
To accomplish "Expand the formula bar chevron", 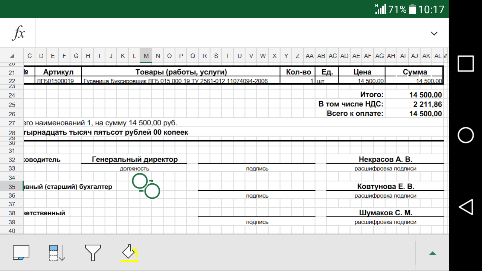I will pyautogui.click(x=434, y=33).
